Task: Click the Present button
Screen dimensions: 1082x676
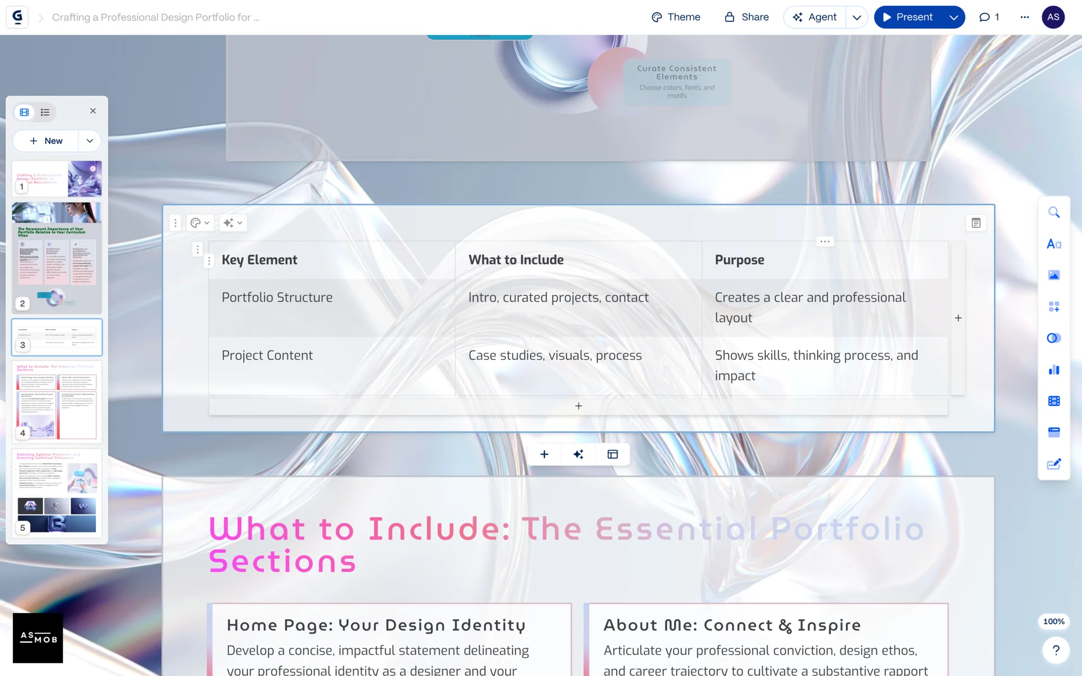Action: (x=907, y=17)
